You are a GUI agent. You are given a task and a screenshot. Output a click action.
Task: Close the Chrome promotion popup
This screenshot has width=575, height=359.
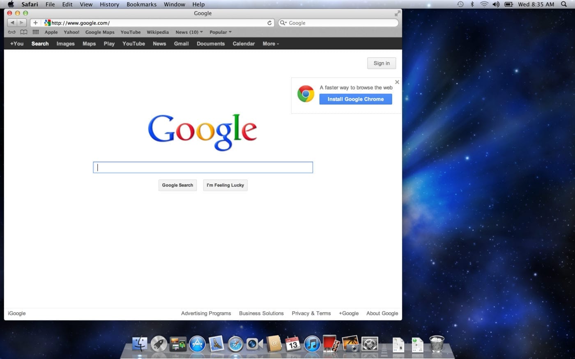(397, 82)
